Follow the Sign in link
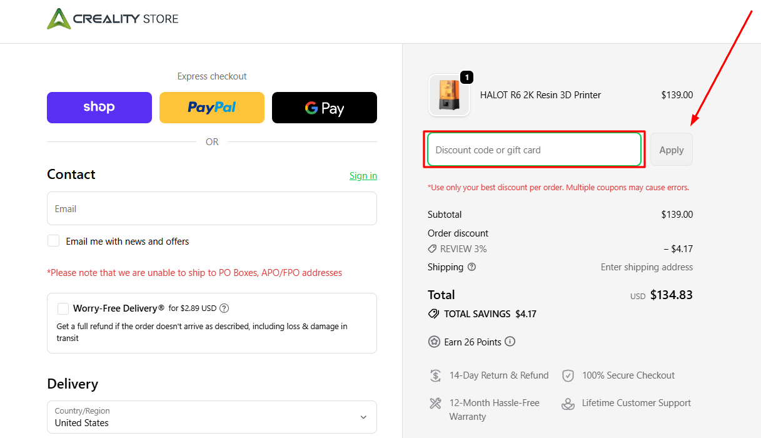The height and width of the screenshot is (438, 761). point(363,176)
